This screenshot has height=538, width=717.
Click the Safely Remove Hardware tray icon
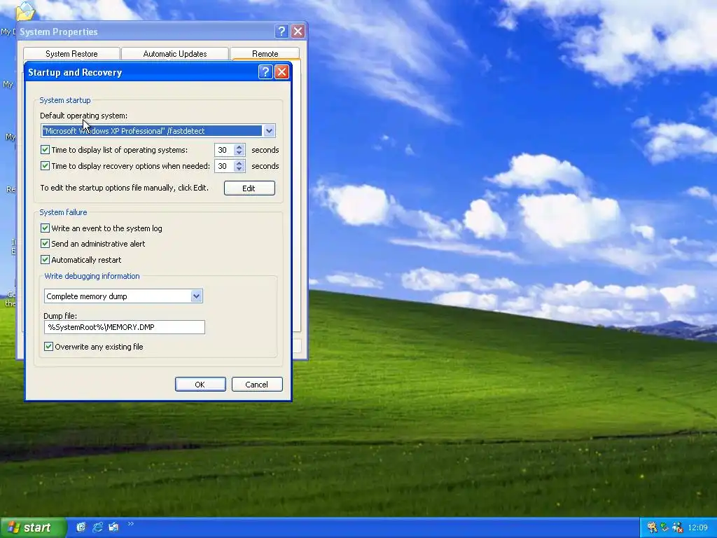(664, 527)
